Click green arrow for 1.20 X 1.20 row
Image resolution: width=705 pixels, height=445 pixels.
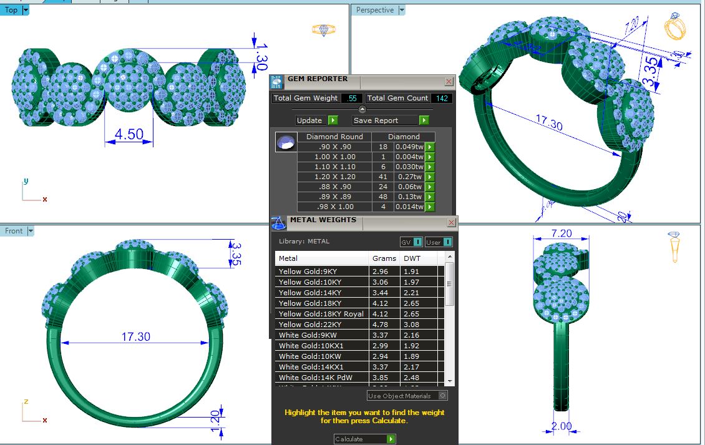pyautogui.click(x=429, y=177)
